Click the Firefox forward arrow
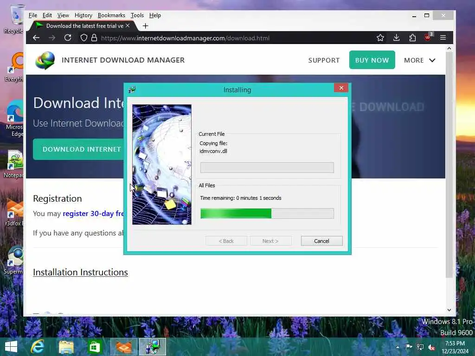The width and height of the screenshot is (475, 356). pos(52,38)
